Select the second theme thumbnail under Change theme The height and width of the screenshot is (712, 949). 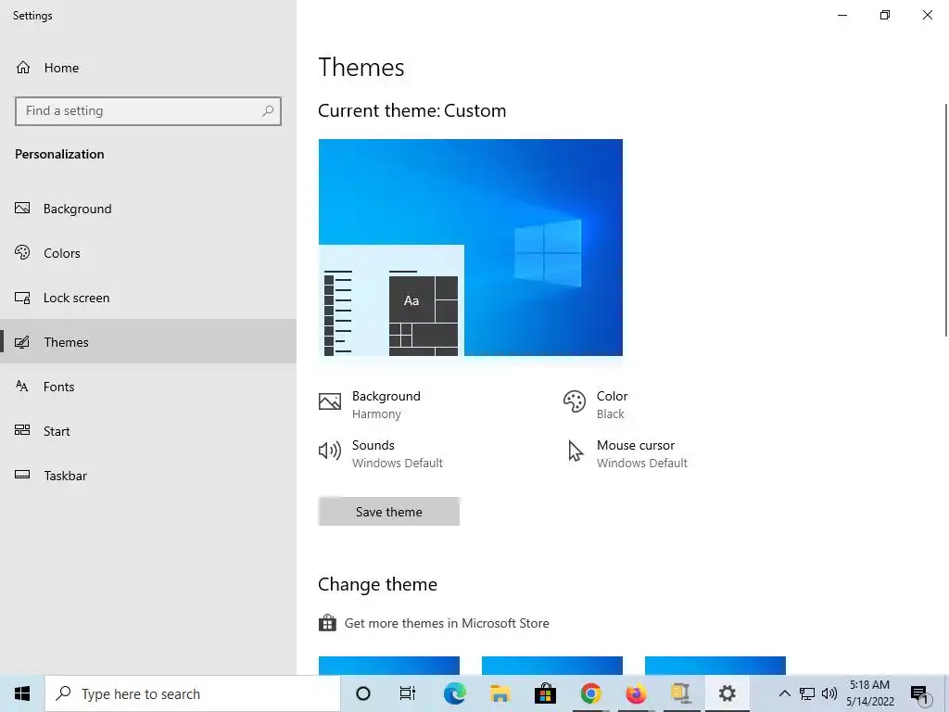[x=552, y=666]
